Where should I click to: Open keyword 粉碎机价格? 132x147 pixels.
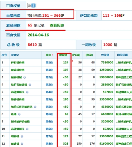18,100
